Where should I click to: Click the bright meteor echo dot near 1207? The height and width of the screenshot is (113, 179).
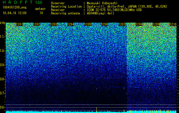click(124, 88)
